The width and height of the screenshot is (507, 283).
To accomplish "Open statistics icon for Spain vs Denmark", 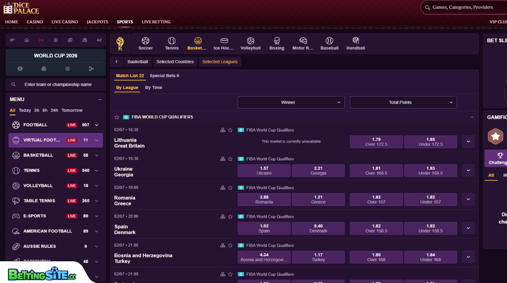I will point(223,217).
